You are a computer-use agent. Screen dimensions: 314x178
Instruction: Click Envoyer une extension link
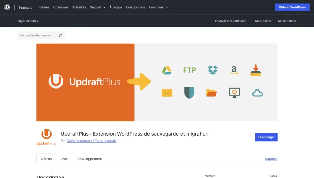coord(231,21)
